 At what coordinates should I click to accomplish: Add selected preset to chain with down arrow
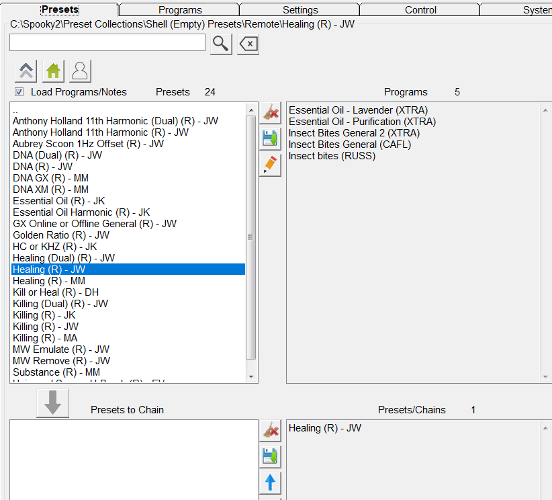pyautogui.click(x=52, y=403)
